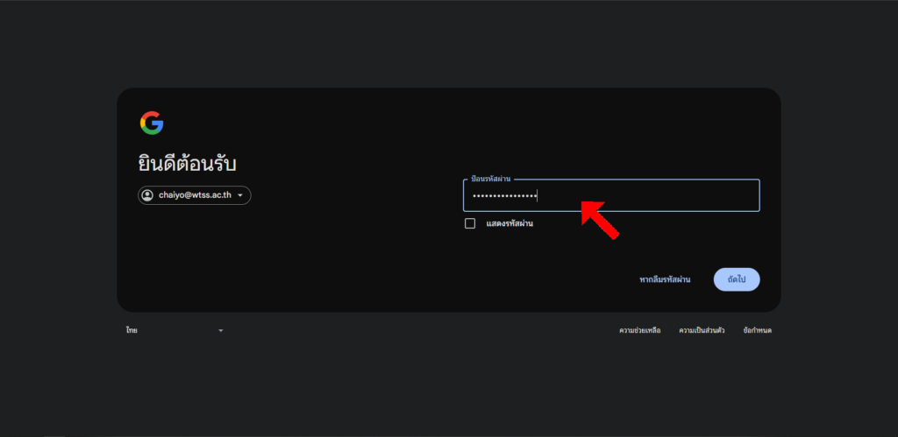This screenshot has width=898, height=437.
Task: Enable the แสดงรหัสผ่าน checkbox
Action: click(470, 223)
